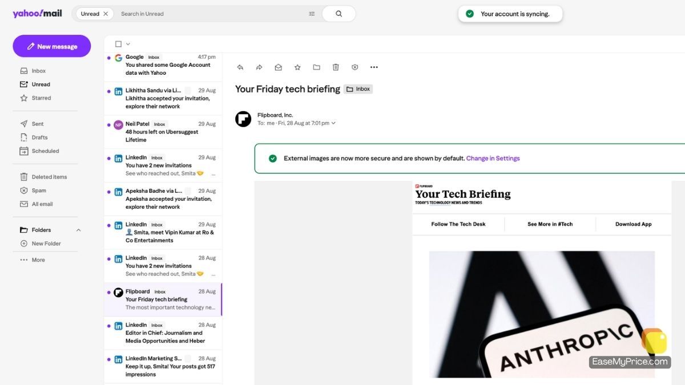Image resolution: width=685 pixels, height=385 pixels.
Task: Open LinkedIn Marketing 517 impressions email
Action: (163, 367)
